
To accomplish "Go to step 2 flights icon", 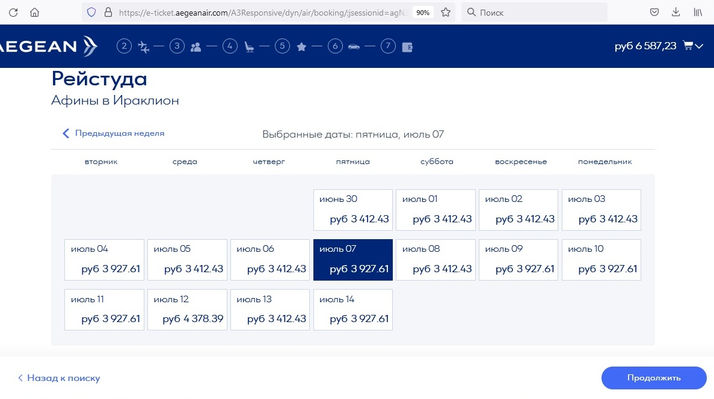I will 143,46.
